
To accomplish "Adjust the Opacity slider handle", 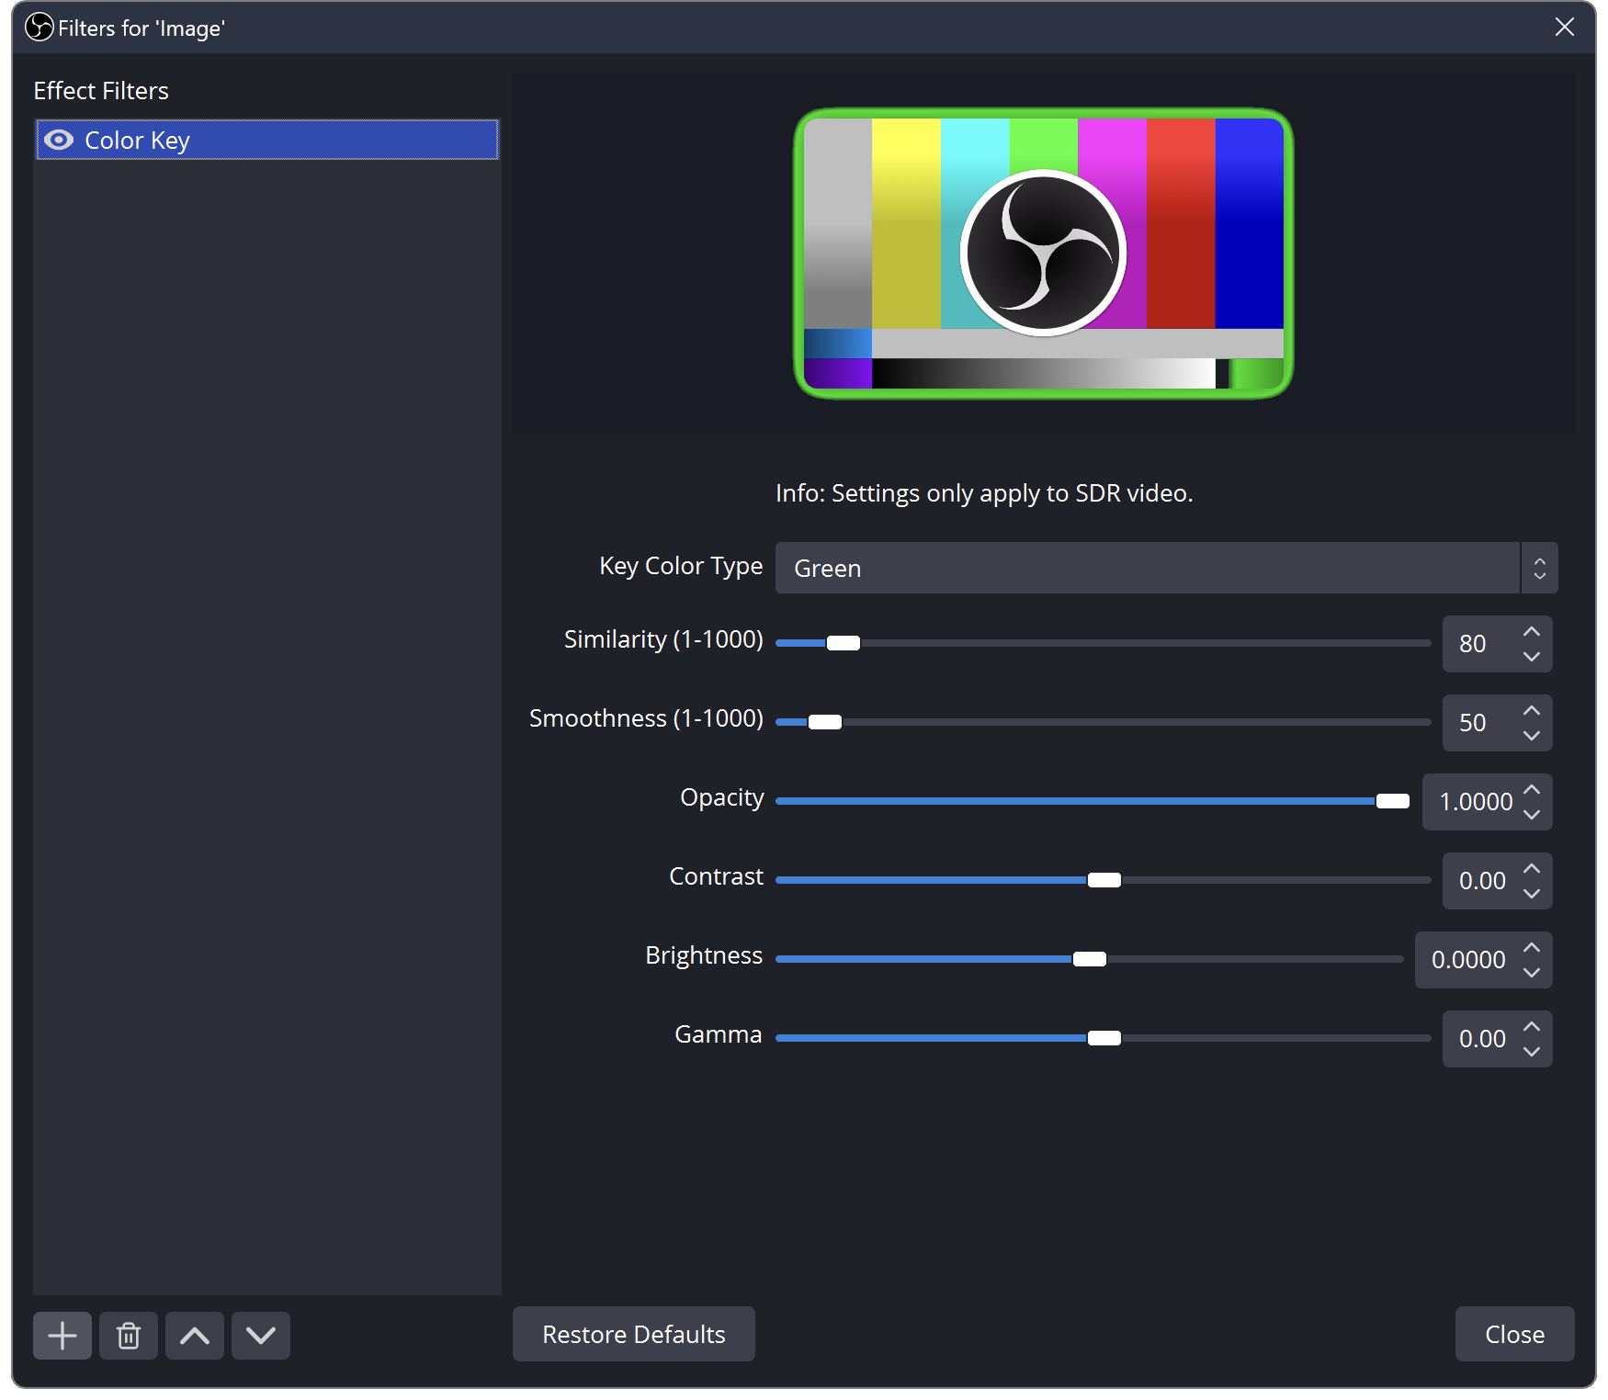I will point(1393,800).
